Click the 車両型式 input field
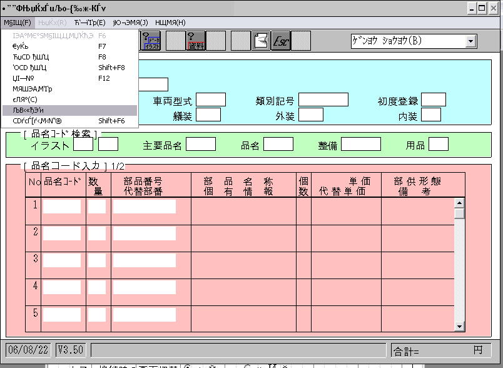 (211, 100)
